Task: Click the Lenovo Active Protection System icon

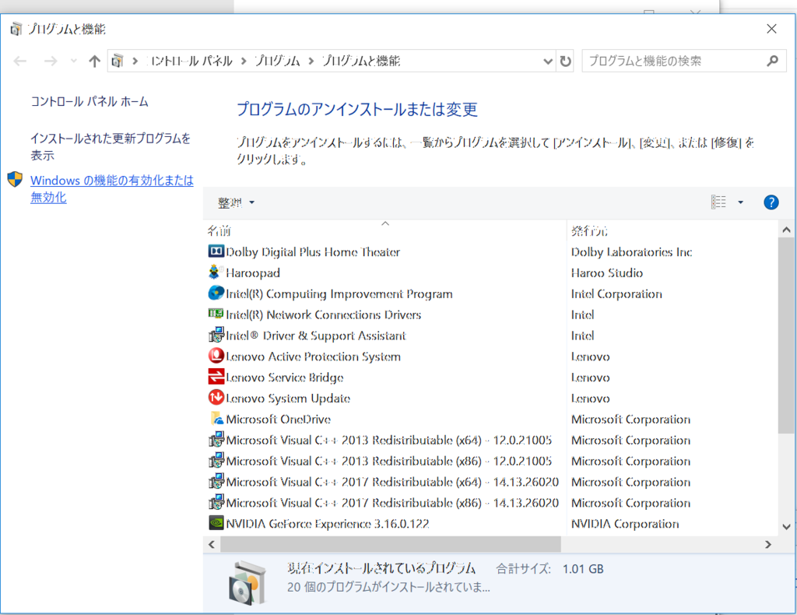Action: [x=216, y=355]
